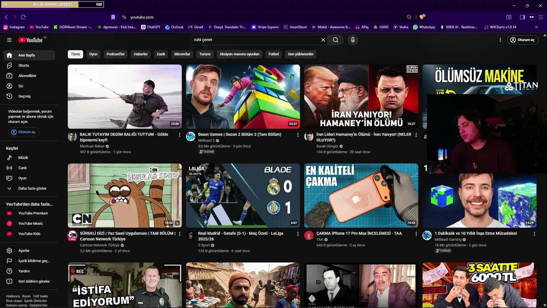Open the Real Madrid - Getafe thumbnail
Screen dimensions: 547x308
[x=243, y=195]
